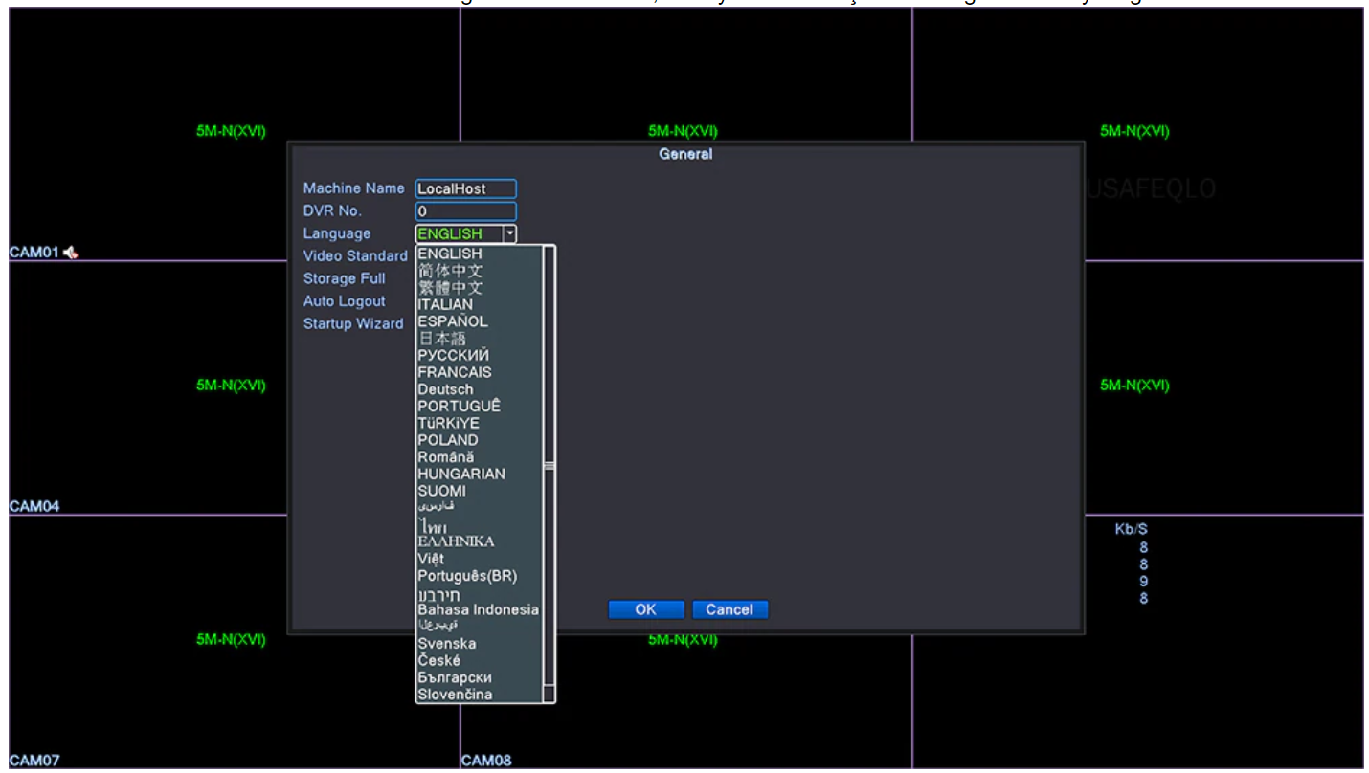Screen dimensions: 1369x773
Task: Choose ITALIAN in the language list
Action: point(445,304)
